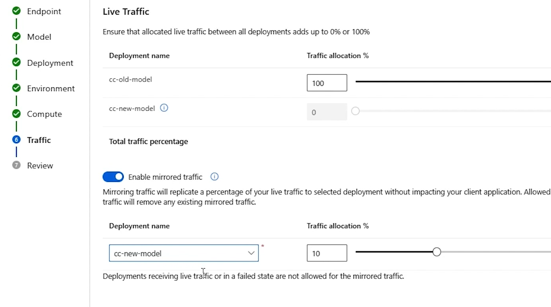
Task: Click the cc-old-model traffic allocation field
Action: pos(327,83)
